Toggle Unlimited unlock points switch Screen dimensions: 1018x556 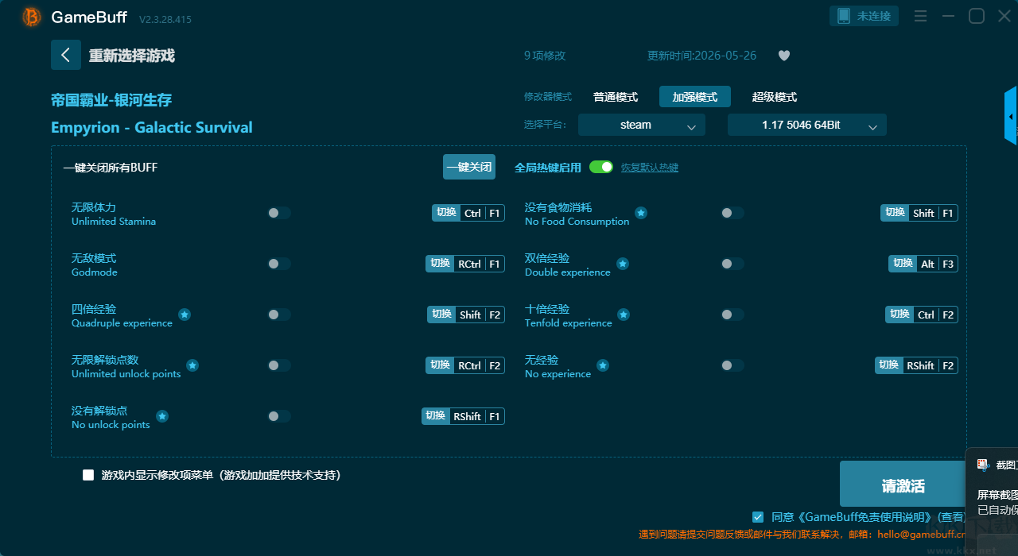click(279, 365)
